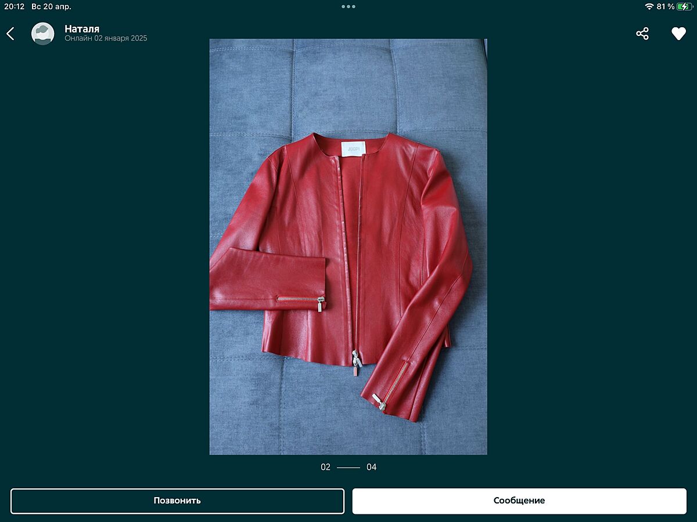Click the current photo number 02

click(x=325, y=467)
